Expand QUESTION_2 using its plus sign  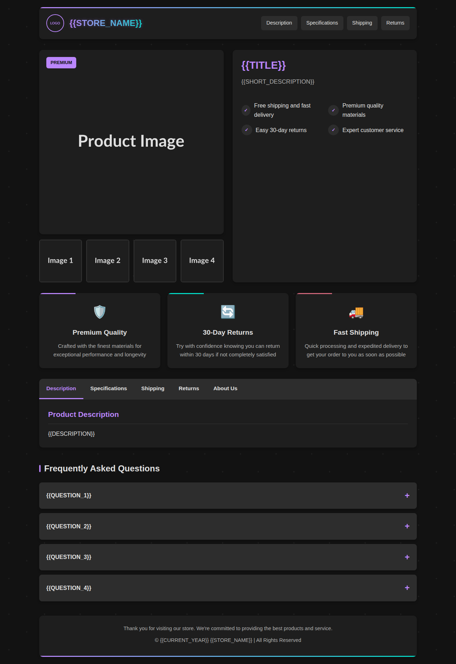(x=407, y=526)
